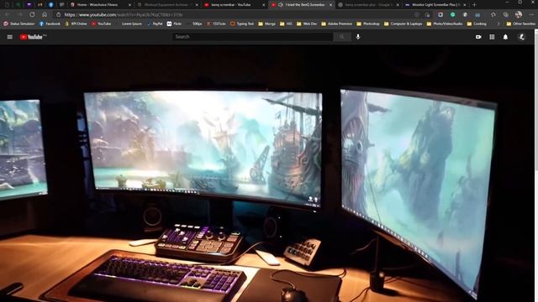
Task: Open the Photoshop bookmarks folder
Action: tap(368, 23)
